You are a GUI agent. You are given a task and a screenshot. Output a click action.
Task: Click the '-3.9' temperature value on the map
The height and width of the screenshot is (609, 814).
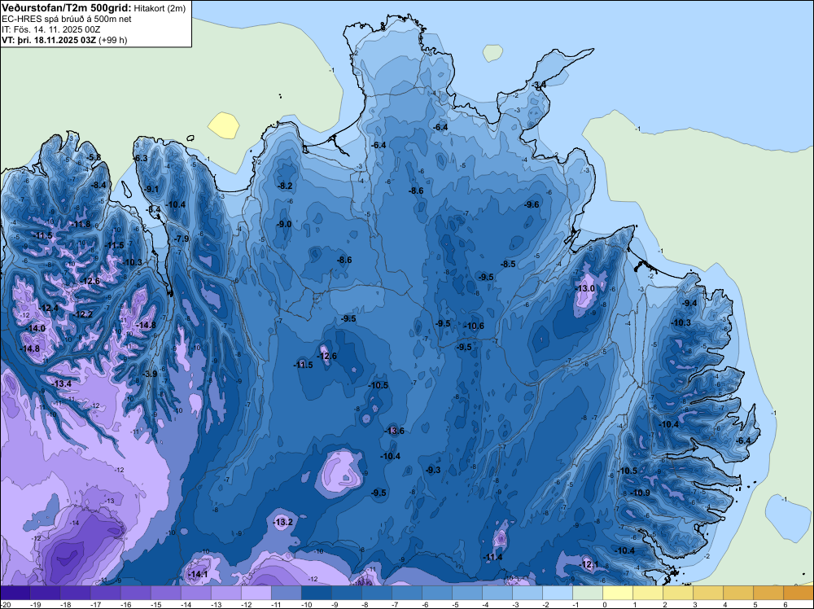point(150,374)
